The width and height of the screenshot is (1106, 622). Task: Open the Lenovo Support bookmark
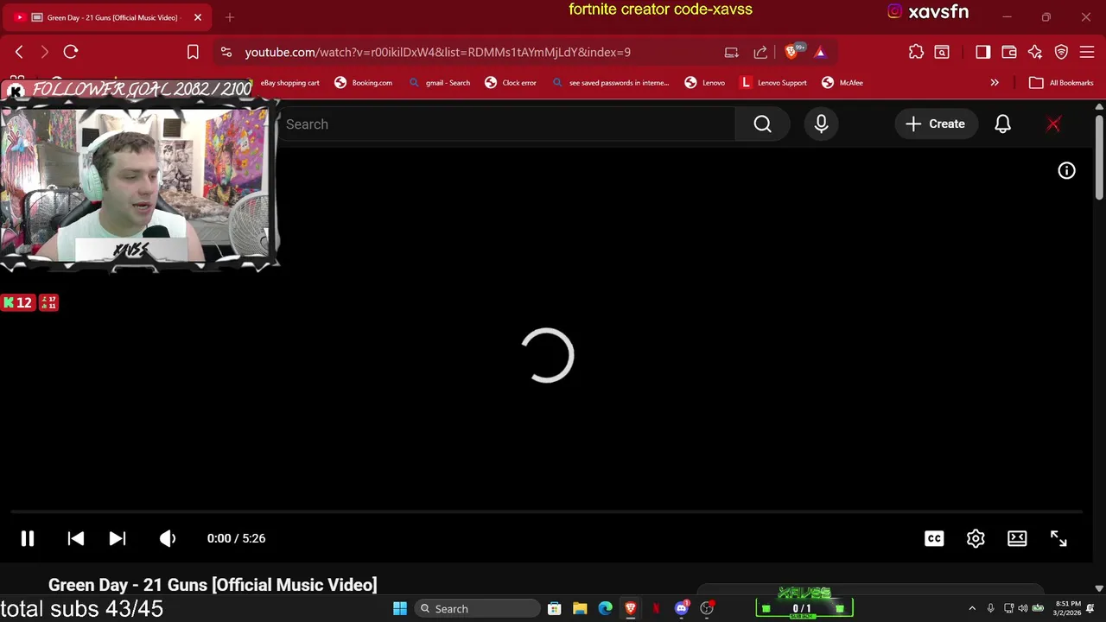point(773,83)
